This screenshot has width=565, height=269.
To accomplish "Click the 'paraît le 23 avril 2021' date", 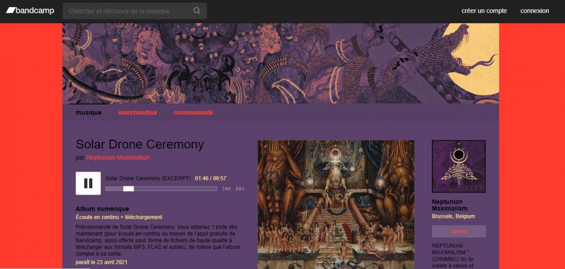I will 101,262.
